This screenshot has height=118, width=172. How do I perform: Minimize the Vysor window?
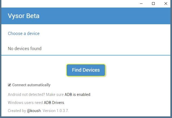coord(141,4)
